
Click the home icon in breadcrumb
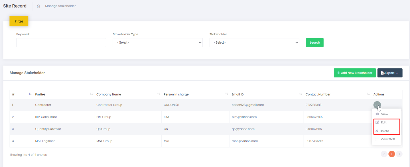coord(38,6)
